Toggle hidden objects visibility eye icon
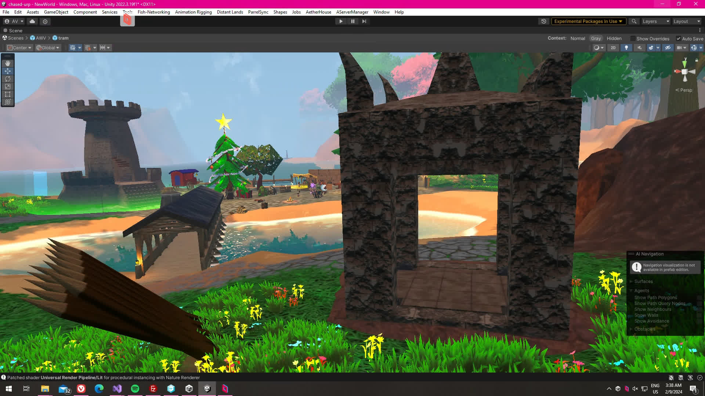Viewport: 705px width, 396px height. (668, 48)
